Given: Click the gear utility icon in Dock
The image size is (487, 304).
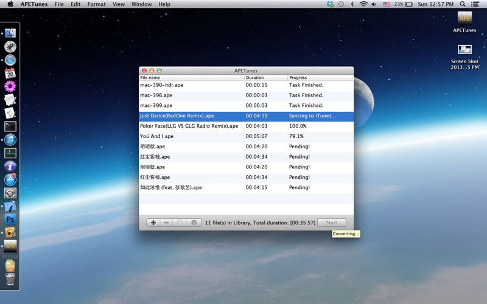Looking at the screenshot, I should [10, 193].
